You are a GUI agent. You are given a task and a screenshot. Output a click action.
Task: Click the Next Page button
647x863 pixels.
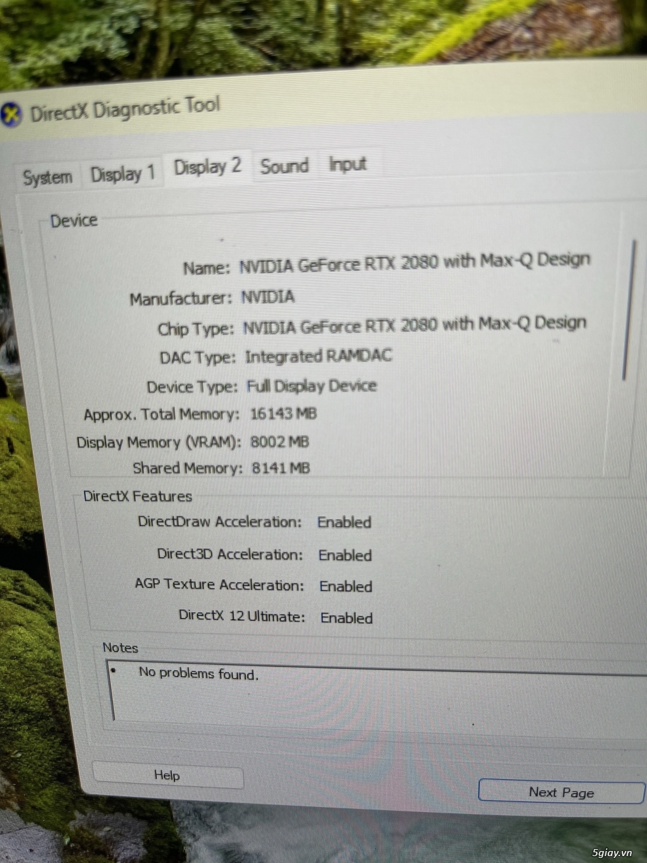pyautogui.click(x=561, y=792)
